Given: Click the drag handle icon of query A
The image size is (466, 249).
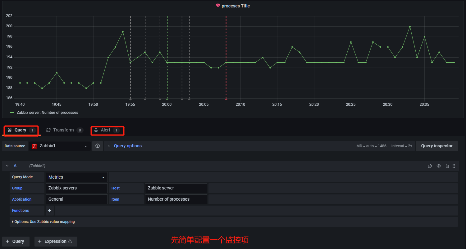Looking at the screenshot, I should 454,166.
